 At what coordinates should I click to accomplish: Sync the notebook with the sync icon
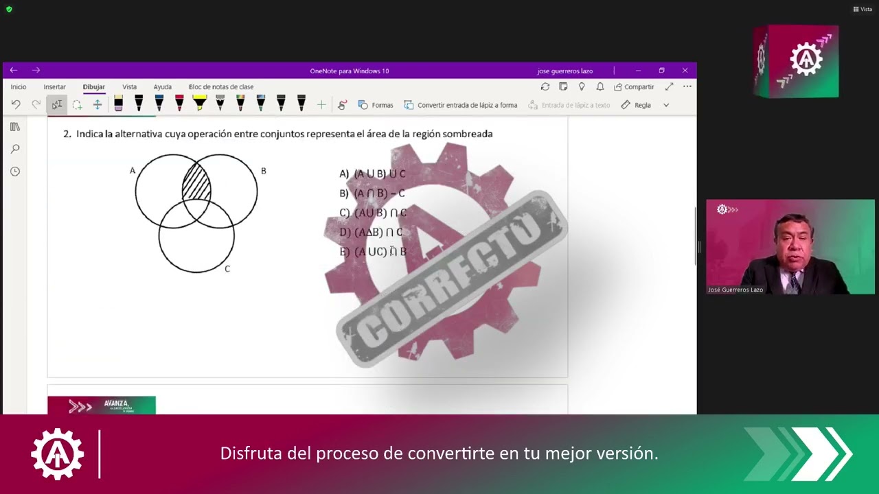point(545,86)
